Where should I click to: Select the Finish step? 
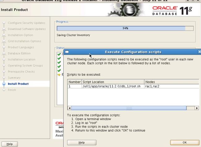coord(12,90)
